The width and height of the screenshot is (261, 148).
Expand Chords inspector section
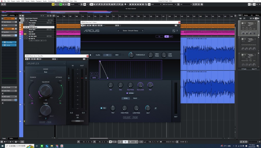pos(9,25)
